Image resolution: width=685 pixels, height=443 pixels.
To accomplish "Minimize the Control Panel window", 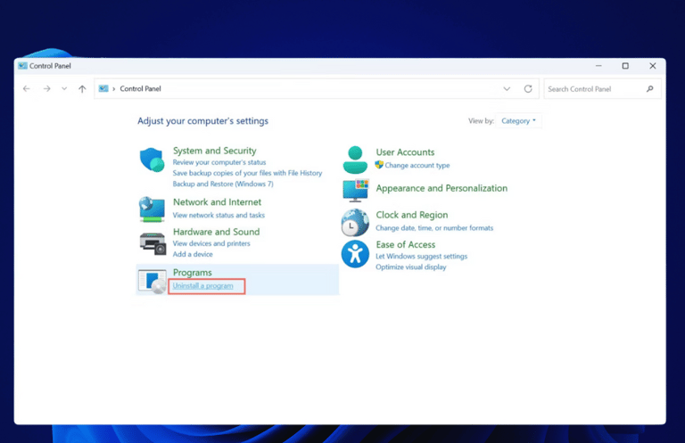I will (x=598, y=65).
